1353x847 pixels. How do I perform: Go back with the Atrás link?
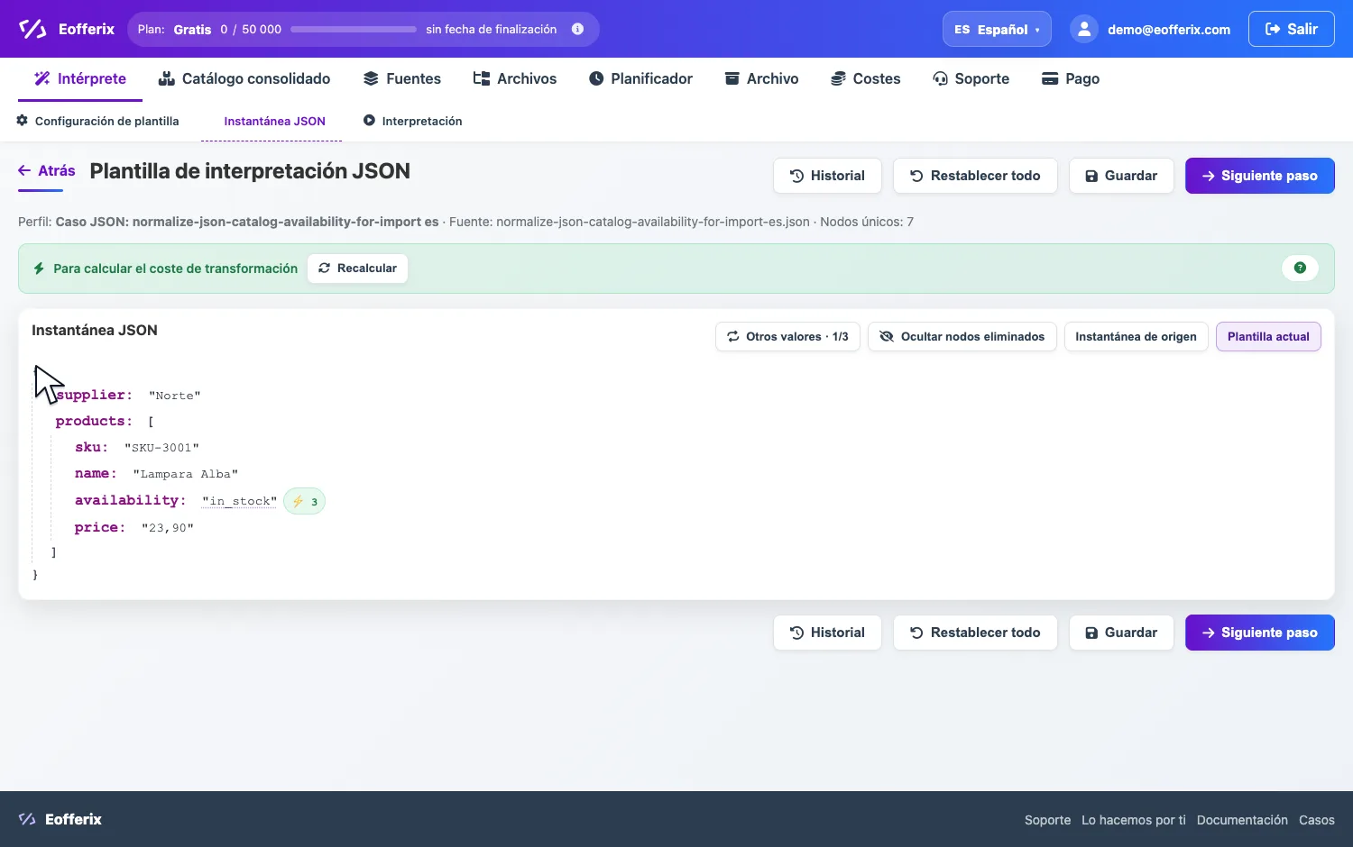point(47,171)
